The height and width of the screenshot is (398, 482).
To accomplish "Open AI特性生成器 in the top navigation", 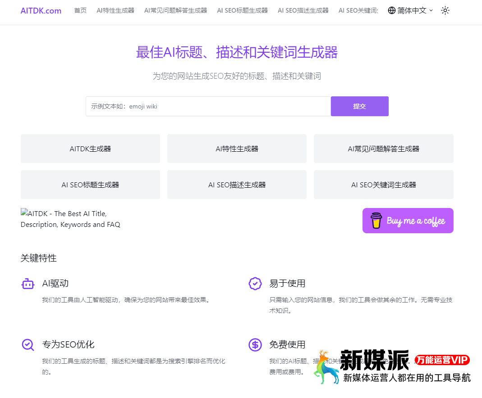I will click(x=115, y=10).
